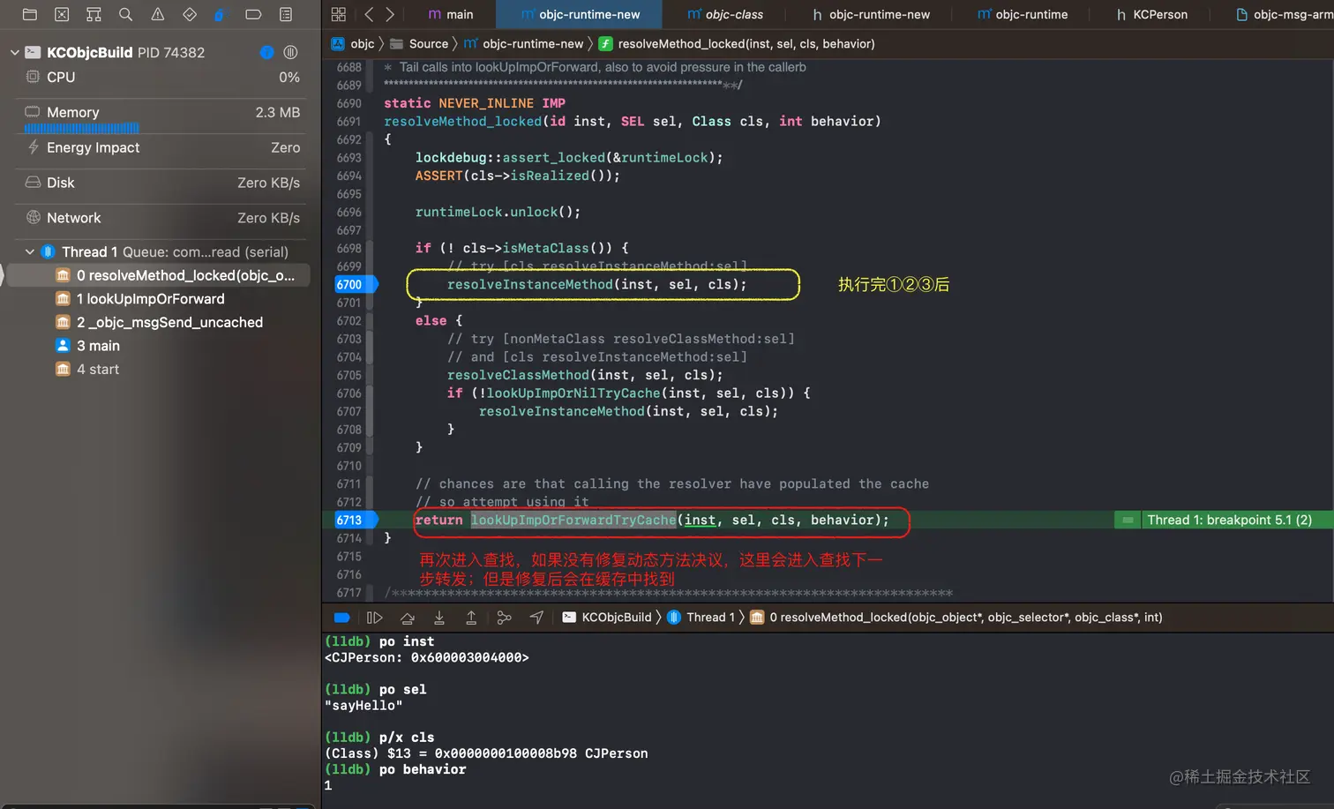Image resolution: width=1334 pixels, height=809 pixels.
Task: Select frame 0 resolveMethod_locked
Action: coord(159,275)
